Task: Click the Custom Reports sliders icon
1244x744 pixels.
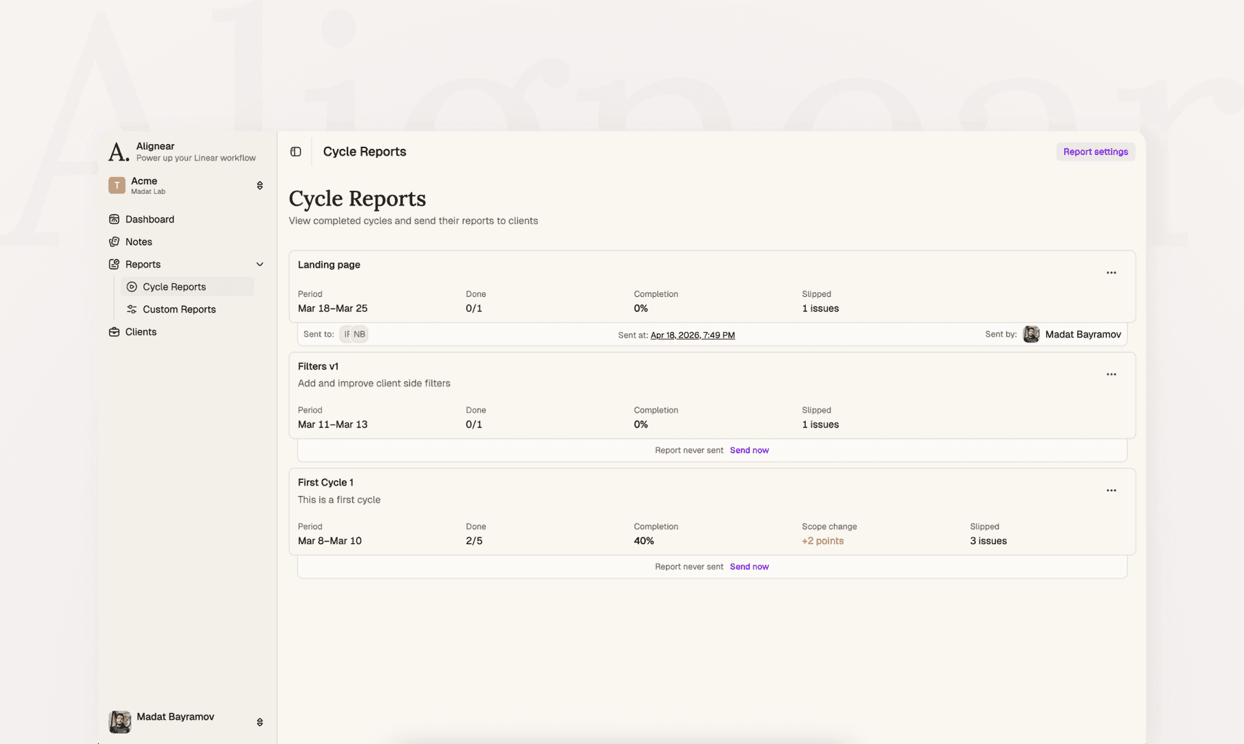Action: 132,309
